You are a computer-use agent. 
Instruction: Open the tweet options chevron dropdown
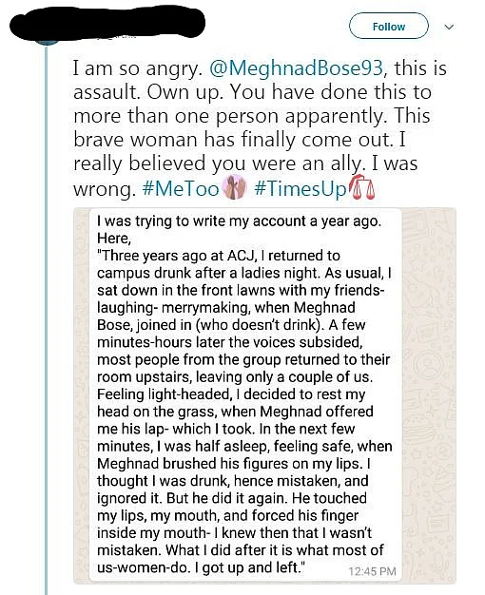[449, 27]
